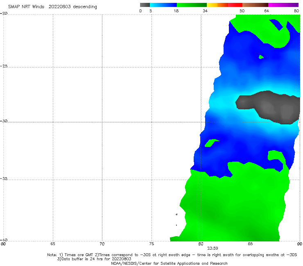Click the 20220803 descending date label
Image resolution: width=303 pixels, height=266 pixels.
(x=72, y=7)
